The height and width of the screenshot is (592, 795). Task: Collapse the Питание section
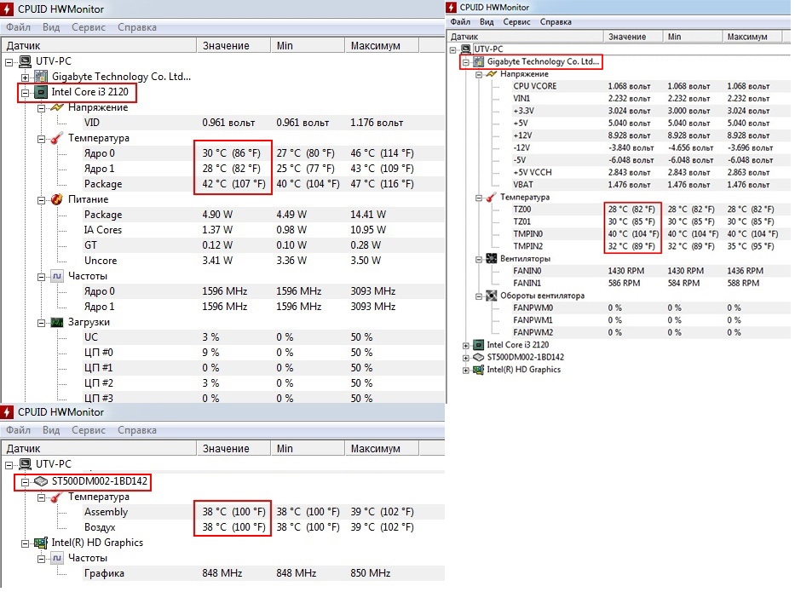coord(41,199)
